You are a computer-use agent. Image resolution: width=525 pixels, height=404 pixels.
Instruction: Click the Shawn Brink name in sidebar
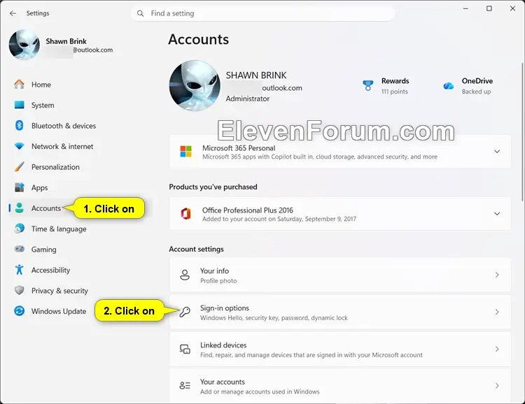click(66, 41)
